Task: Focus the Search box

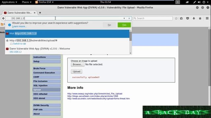Action: (x=153, y=18)
